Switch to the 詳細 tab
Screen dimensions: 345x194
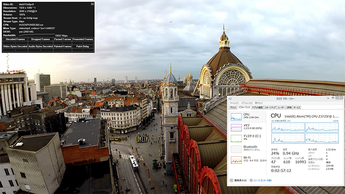click(x=289, y=108)
